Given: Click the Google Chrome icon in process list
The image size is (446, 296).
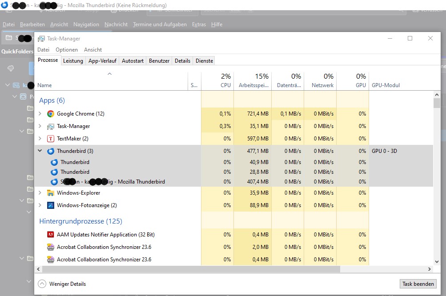Looking at the screenshot, I should 51,114.
